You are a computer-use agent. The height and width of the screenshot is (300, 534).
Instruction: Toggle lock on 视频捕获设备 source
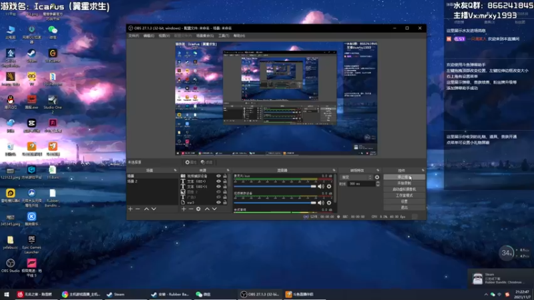(x=225, y=176)
